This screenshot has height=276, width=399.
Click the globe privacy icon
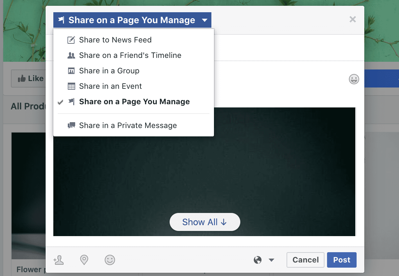click(x=258, y=260)
